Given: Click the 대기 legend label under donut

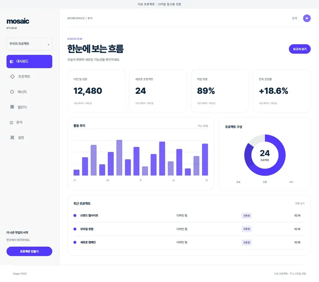Looking at the screenshot, I should tap(291, 182).
